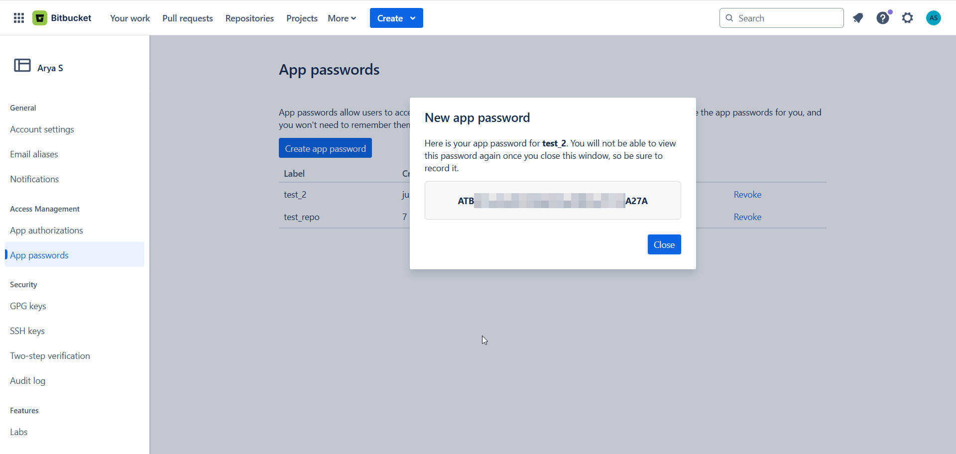Open the Atlassian app switcher grid
956x454 pixels.
[18, 17]
